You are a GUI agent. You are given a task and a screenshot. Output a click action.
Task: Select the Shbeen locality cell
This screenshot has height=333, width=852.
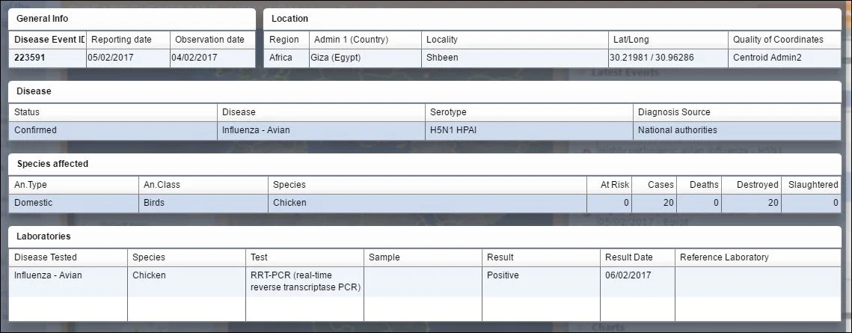(x=515, y=58)
